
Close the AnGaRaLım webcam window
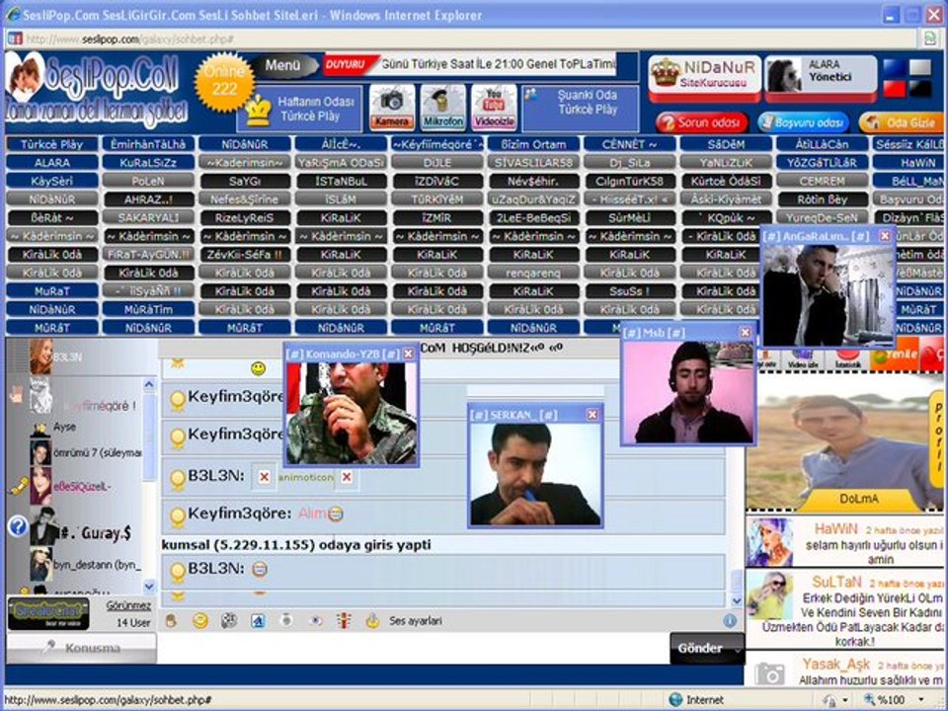click(x=885, y=236)
